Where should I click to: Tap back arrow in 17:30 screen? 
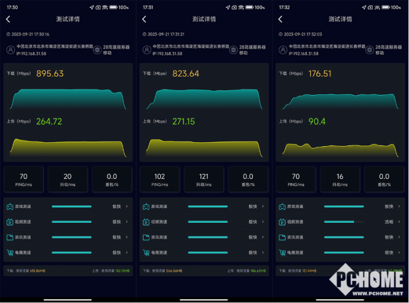pos(8,19)
